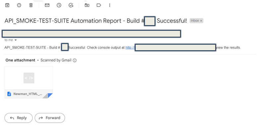Screen dimensions: 260x132
Task: Add to tasks with the checkmark icon
Action: (71, 5)
